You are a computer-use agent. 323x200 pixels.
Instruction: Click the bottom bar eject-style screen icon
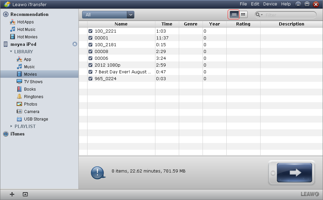click(25, 194)
